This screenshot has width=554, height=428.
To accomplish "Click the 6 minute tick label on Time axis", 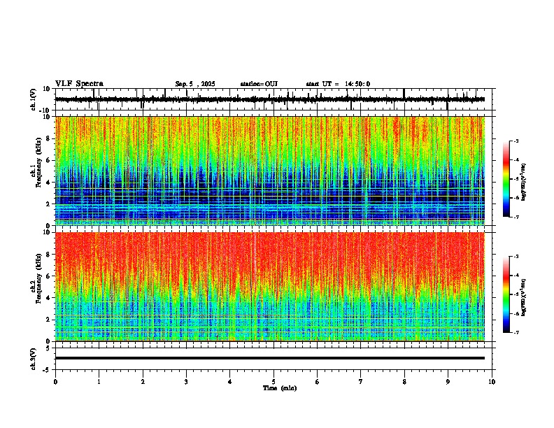I will tap(317, 382).
